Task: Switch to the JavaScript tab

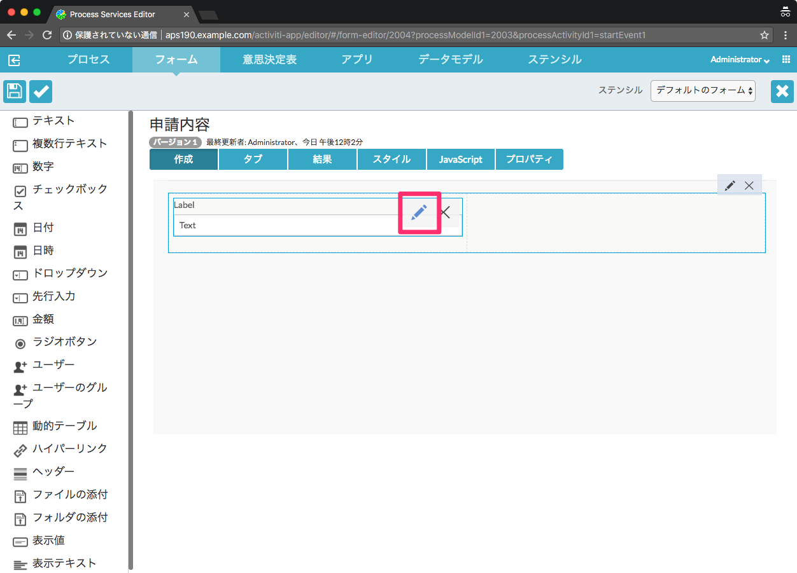Action: 461,160
